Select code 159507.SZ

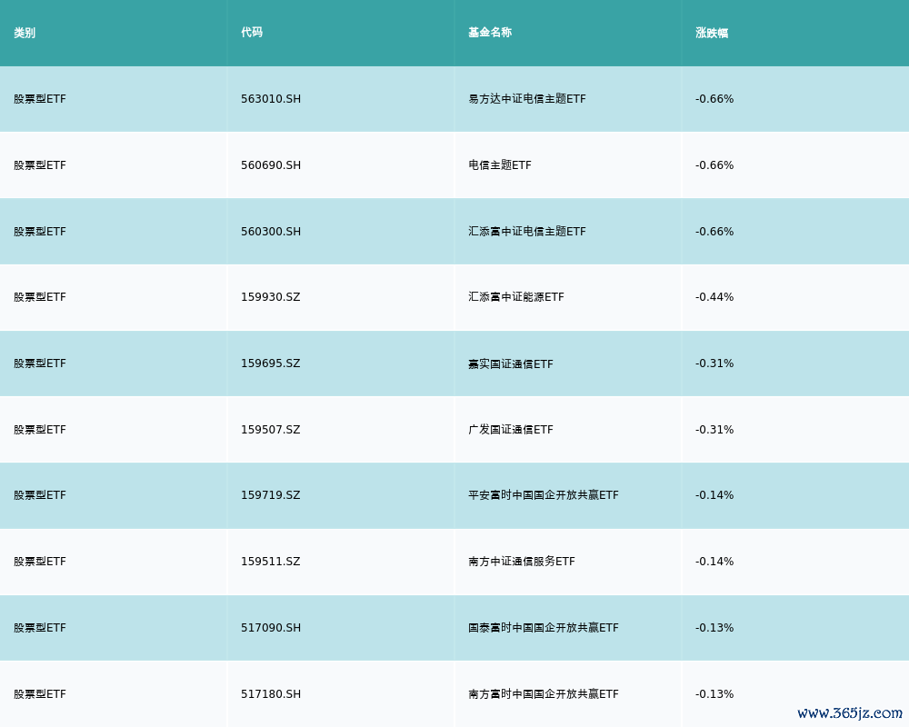[x=271, y=430]
